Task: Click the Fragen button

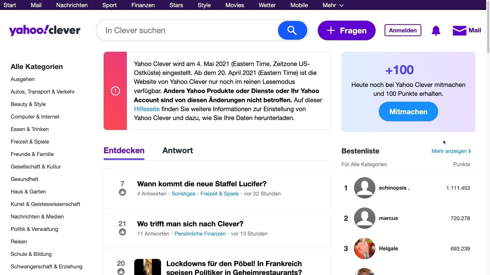Action: coord(347,30)
